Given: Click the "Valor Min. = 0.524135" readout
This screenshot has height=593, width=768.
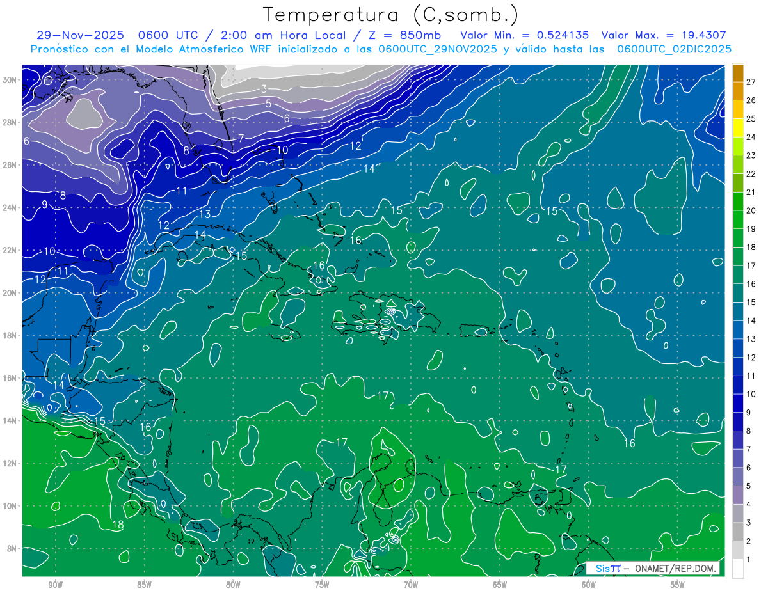Looking at the screenshot, I should click(524, 35).
